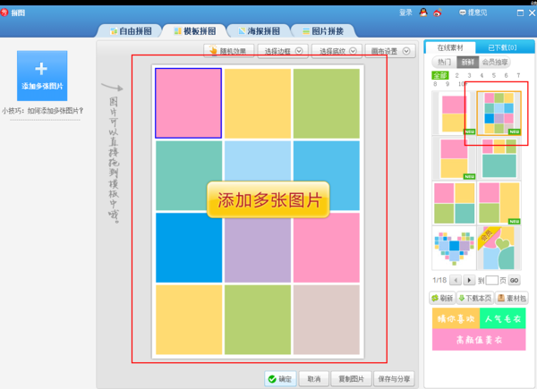Select the dark blue template cell
Screen dimensions: 537x389
click(189, 248)
